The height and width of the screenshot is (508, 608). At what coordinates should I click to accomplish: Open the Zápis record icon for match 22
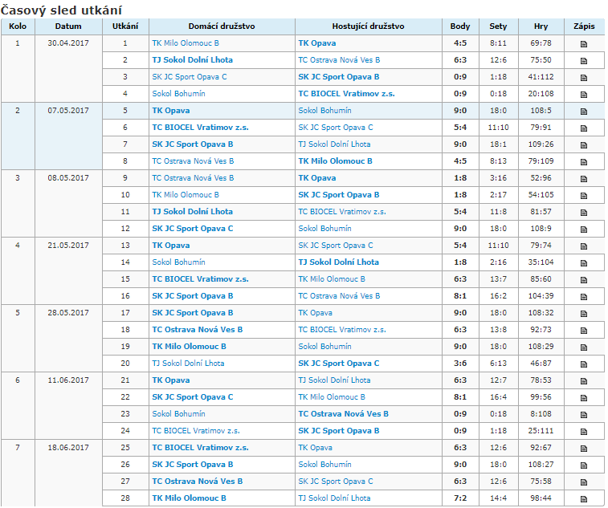pos(584,397)
